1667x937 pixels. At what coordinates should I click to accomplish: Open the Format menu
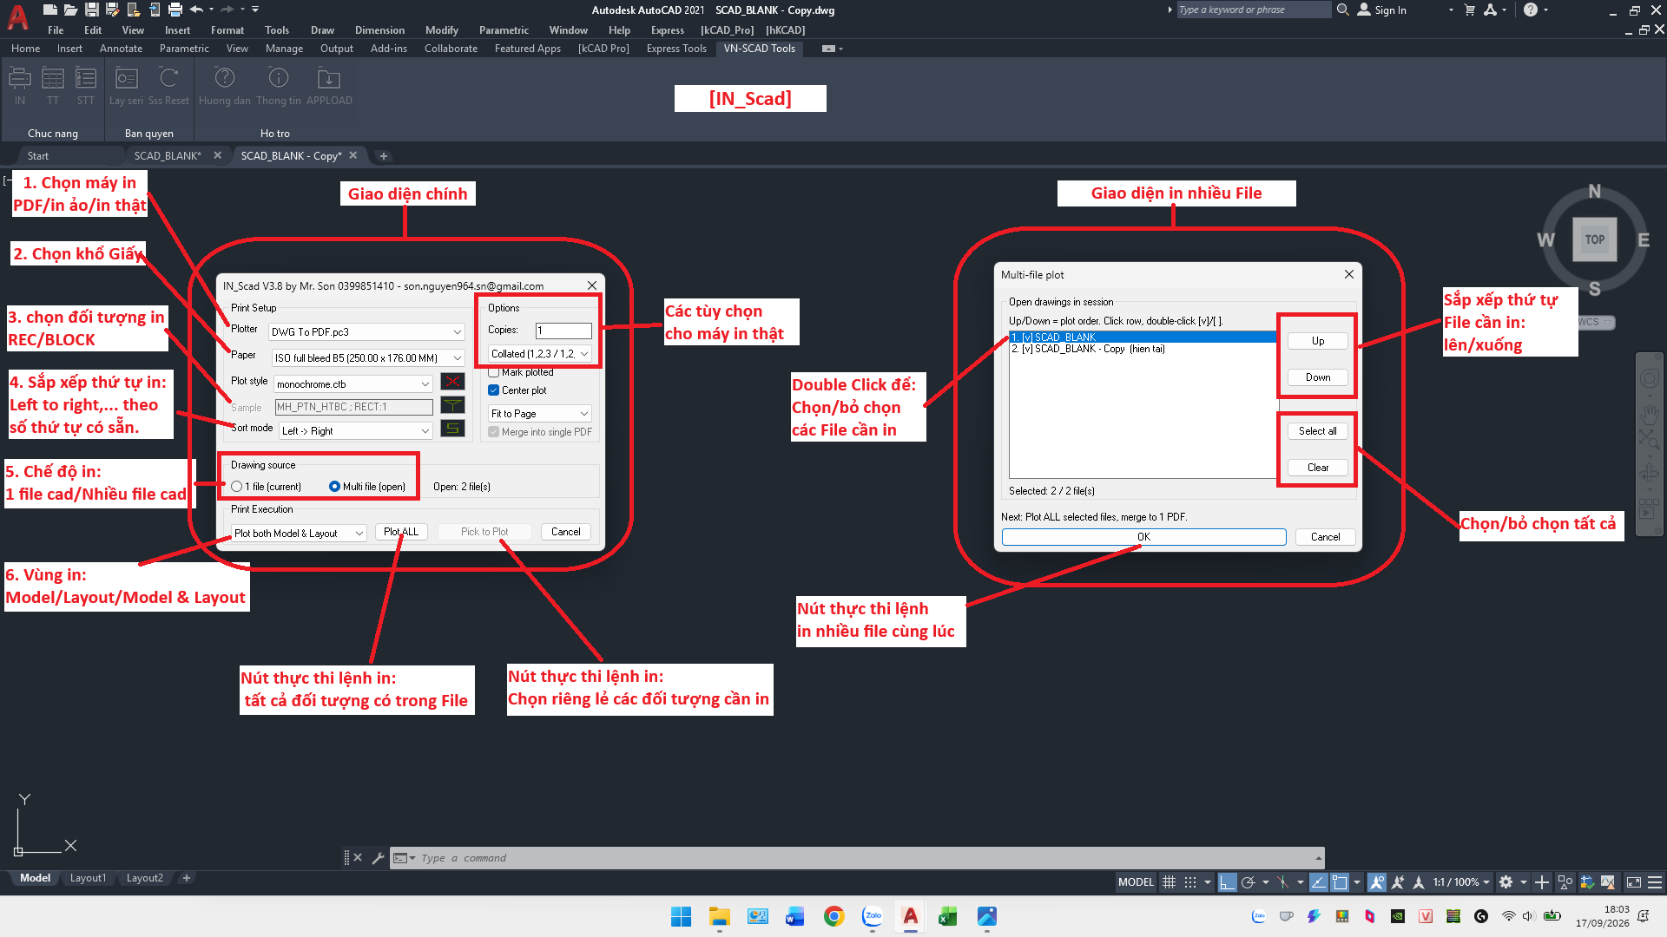[x=227, y=29]
